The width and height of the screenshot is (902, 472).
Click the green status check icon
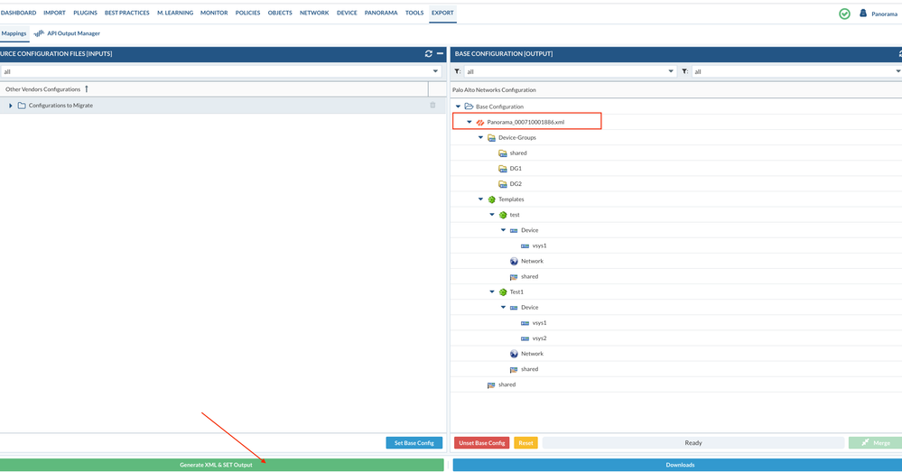(844, 14)
